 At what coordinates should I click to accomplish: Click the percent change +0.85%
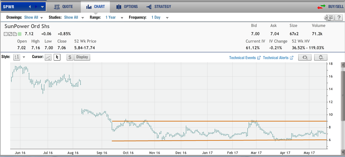pyautogui.click(x=64, y=34)
